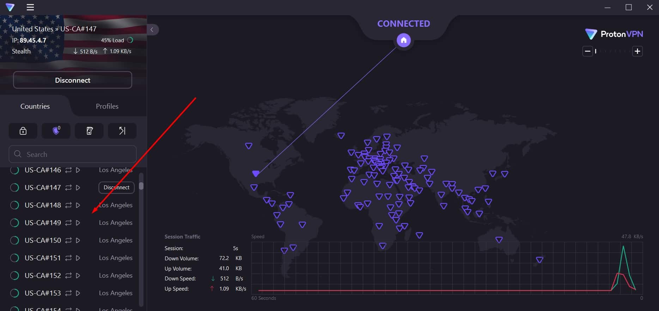Click P2P arrows icon on US-CA#150
This screenshot has height=311, width=659.
coord(68,240)
